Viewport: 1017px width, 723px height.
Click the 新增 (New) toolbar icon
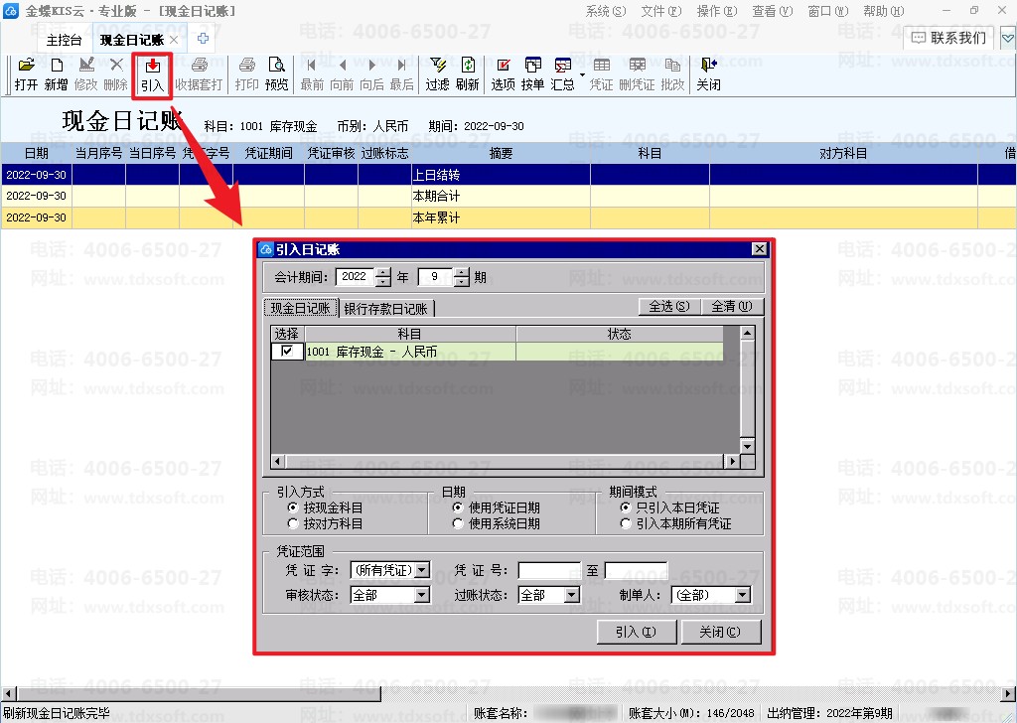pos(57,73)
